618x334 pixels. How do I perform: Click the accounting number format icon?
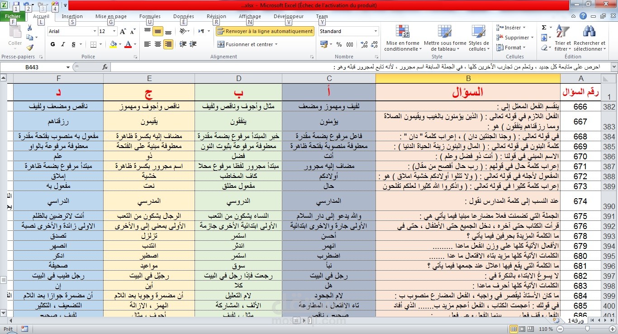[323, 44]
